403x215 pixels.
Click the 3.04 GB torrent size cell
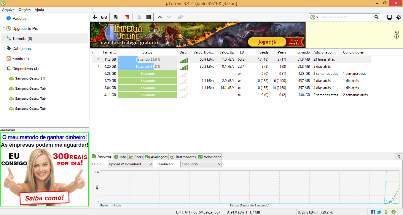(110, 88)
